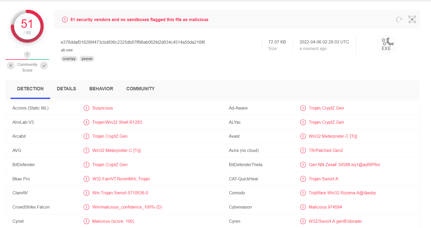Screen dimensions: 431x228
Task: Click the Malicious (score: 100) result
Action: 113,221
